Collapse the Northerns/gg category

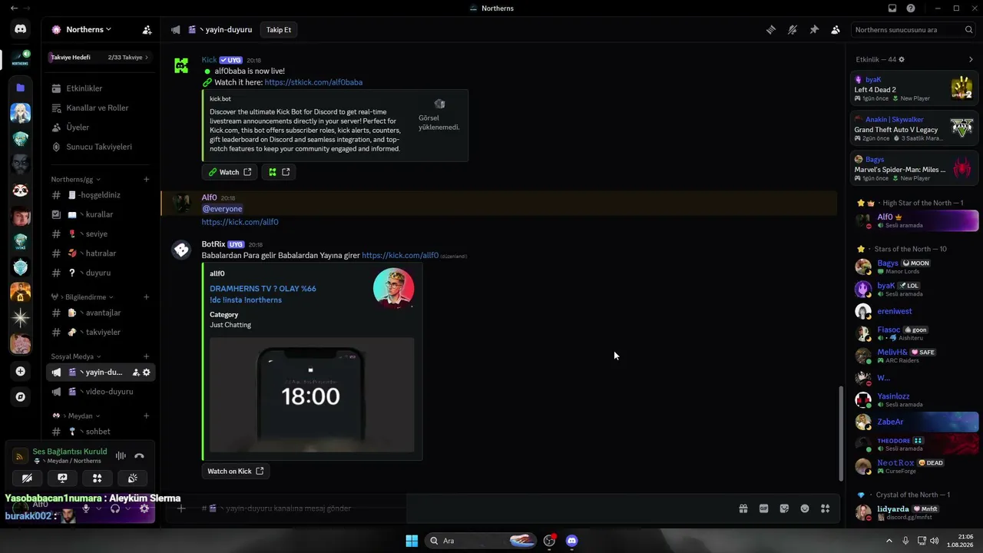tap(75, 179)
